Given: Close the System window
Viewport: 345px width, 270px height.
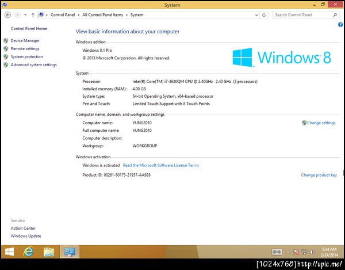Looking at the screenshot, I should (335, 5).
